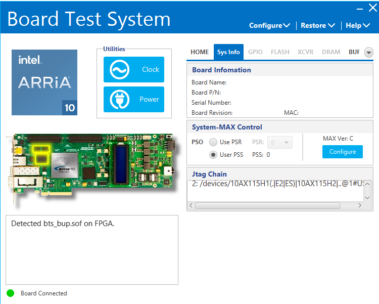This screenshot has height=304, width=379.
Task: Select the Use PSR radio button
Action: tap(213, 142)
